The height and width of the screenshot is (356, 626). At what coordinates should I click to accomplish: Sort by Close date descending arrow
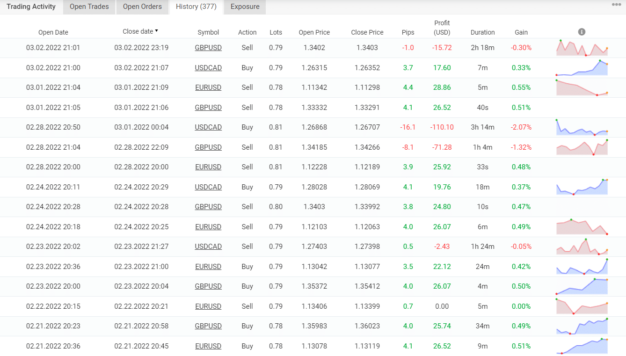pos(156,31)
